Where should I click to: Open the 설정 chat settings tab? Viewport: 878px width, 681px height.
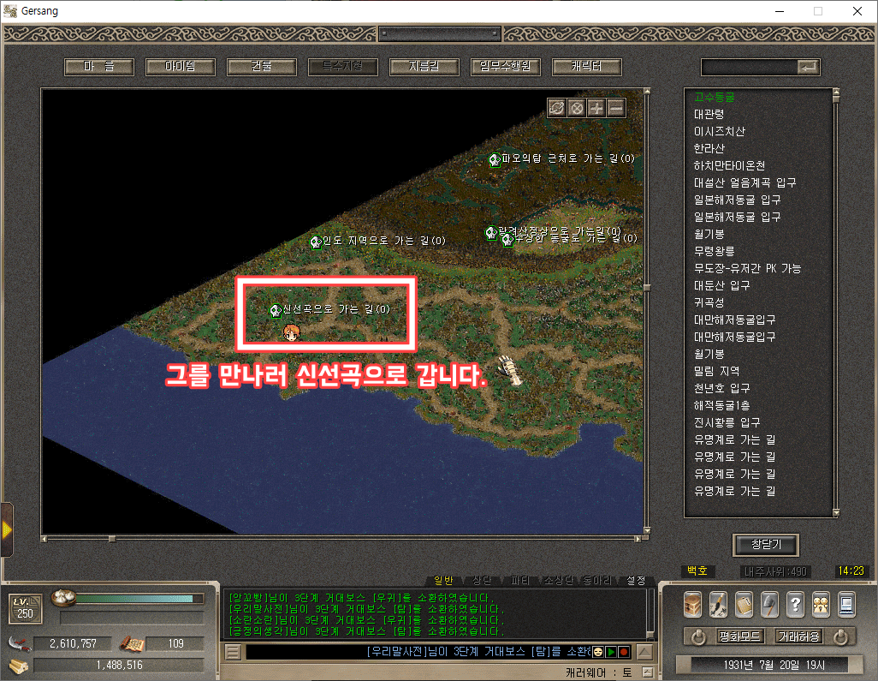(636, 581)
